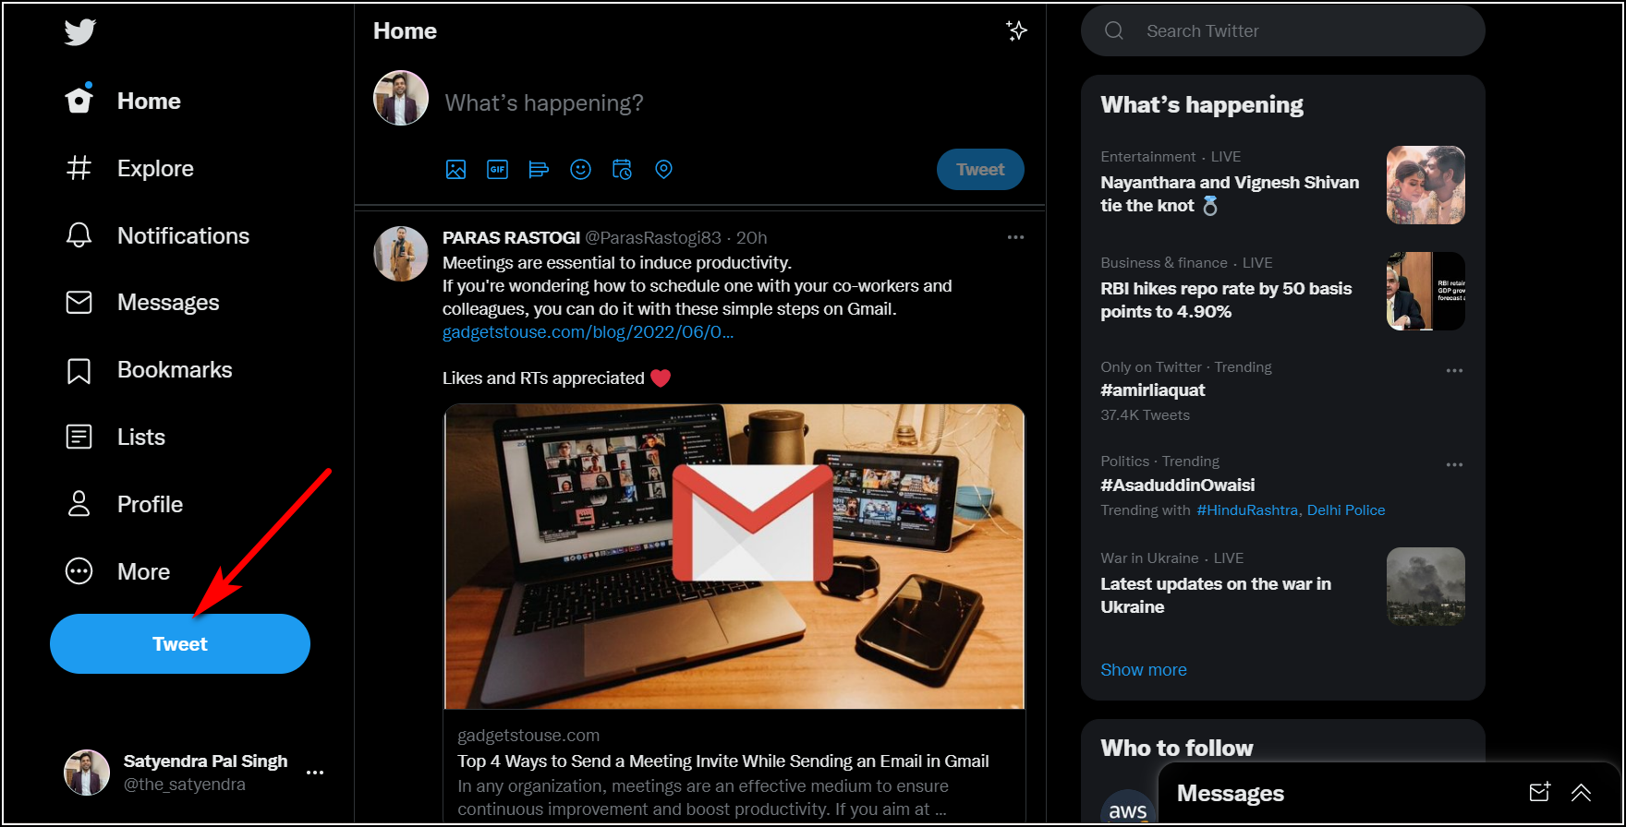Open account menu dots beside Satyendra Pal Singh
1626x827 pixels.
315,773
